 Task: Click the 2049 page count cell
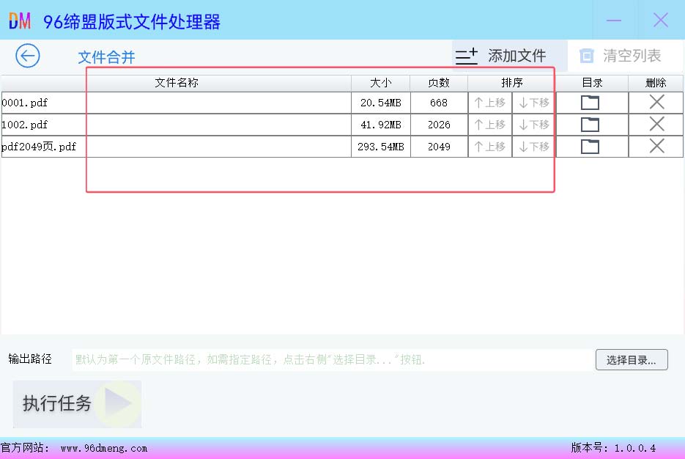pyautogui.click(x=439, y=147)
